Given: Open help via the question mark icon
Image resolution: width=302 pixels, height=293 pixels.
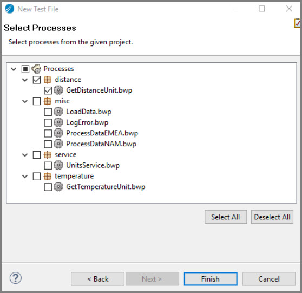Looking at the screenshot, I should [x=16, y=278].
